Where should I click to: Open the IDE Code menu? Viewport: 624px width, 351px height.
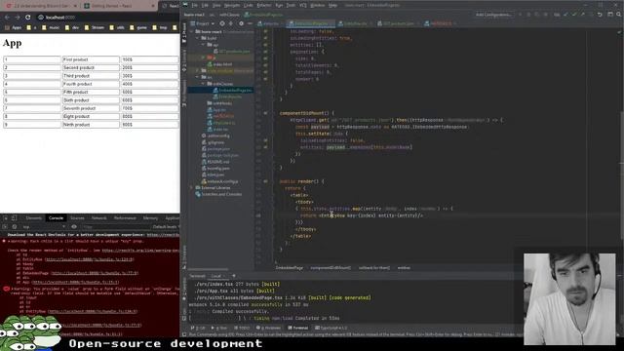tap(249, 5)
